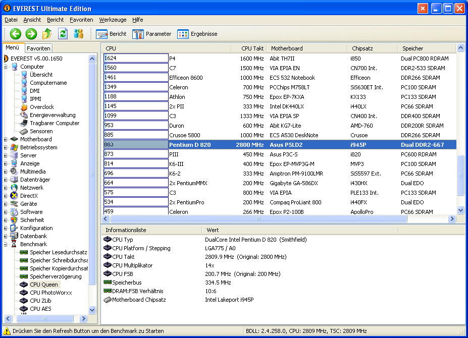Click the folder Up arrow toolbar icon
Viewport: 468px width, 338px height.
click(x=47, y=34)
